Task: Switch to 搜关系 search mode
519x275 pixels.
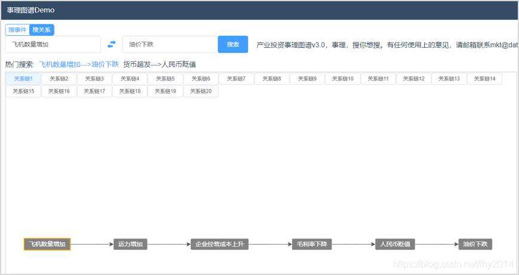Action: (42, 30)
